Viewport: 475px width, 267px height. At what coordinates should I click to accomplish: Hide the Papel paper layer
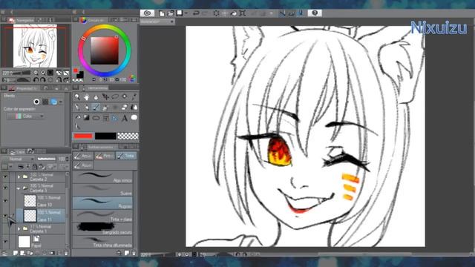coord(5,242)
